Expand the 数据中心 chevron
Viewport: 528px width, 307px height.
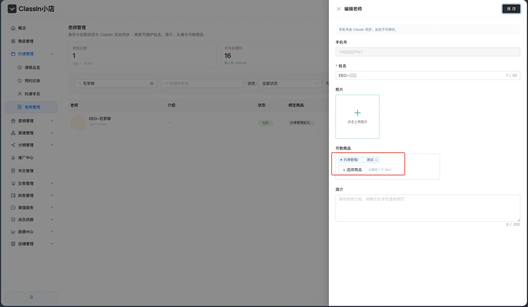coord(52,232)
